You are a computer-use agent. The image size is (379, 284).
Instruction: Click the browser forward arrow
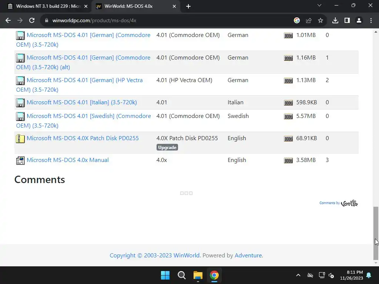click(x=20, y=21)
